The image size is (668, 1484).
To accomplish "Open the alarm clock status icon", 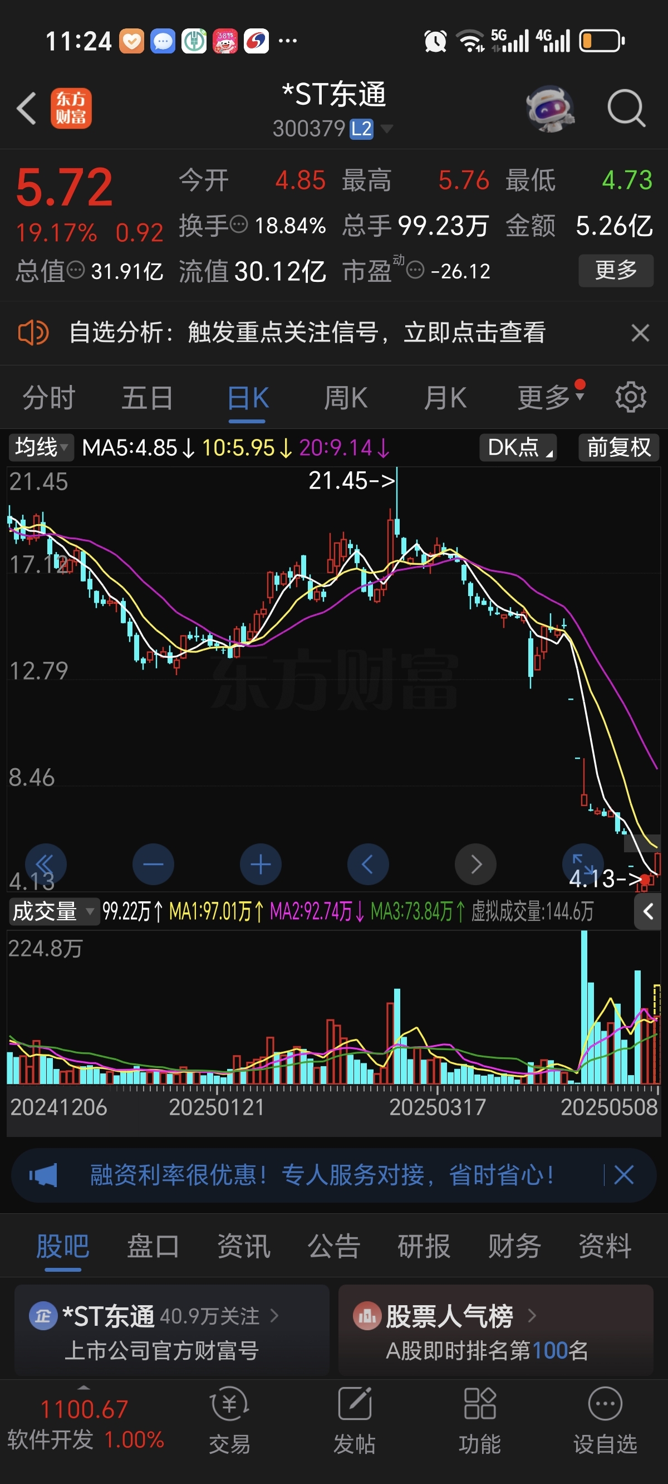I will (x=435, y=41).
